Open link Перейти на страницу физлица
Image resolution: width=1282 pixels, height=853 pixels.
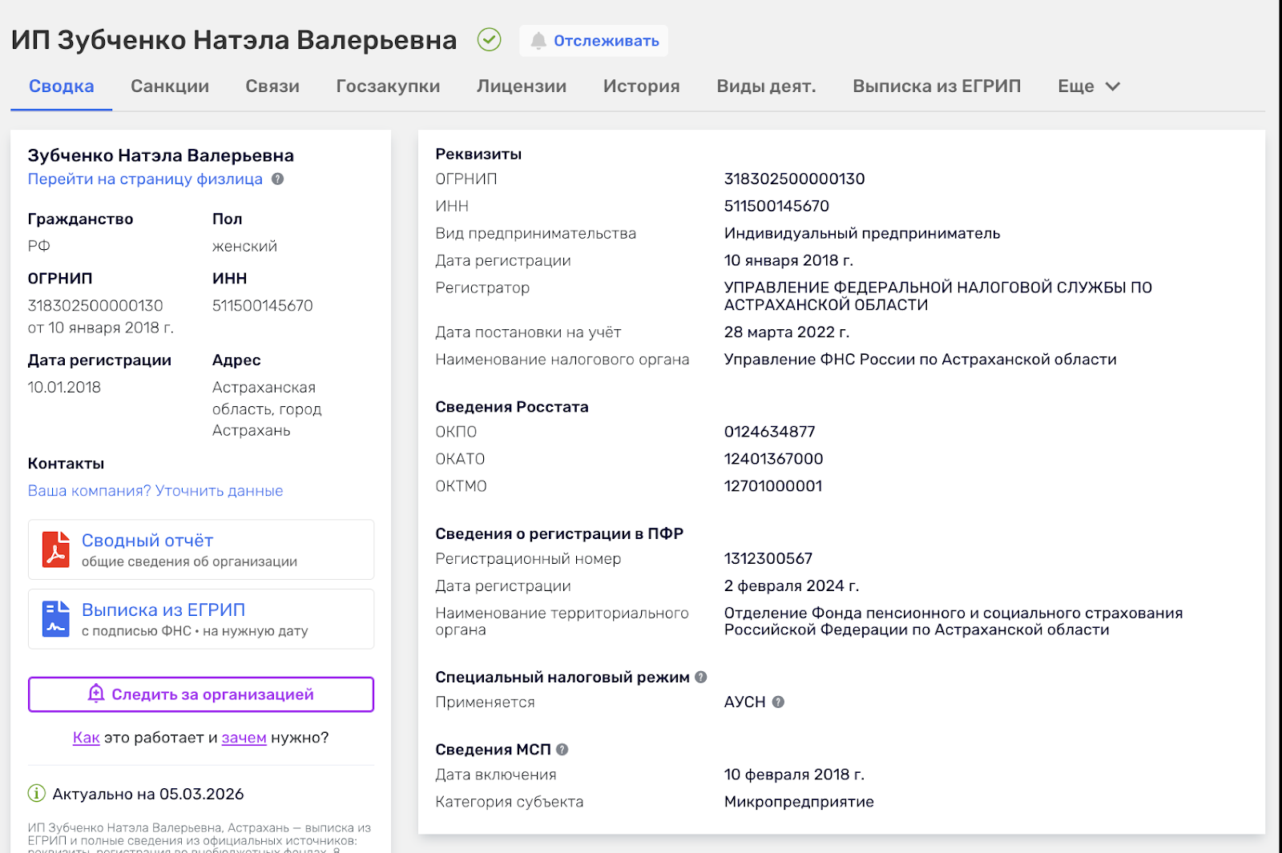pos(145,179)
